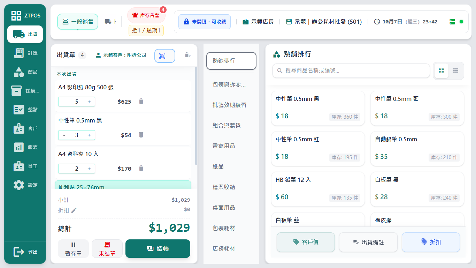Switch to list view of products
The width and height of the screenshot is (476, 268).
click(455, 70)
